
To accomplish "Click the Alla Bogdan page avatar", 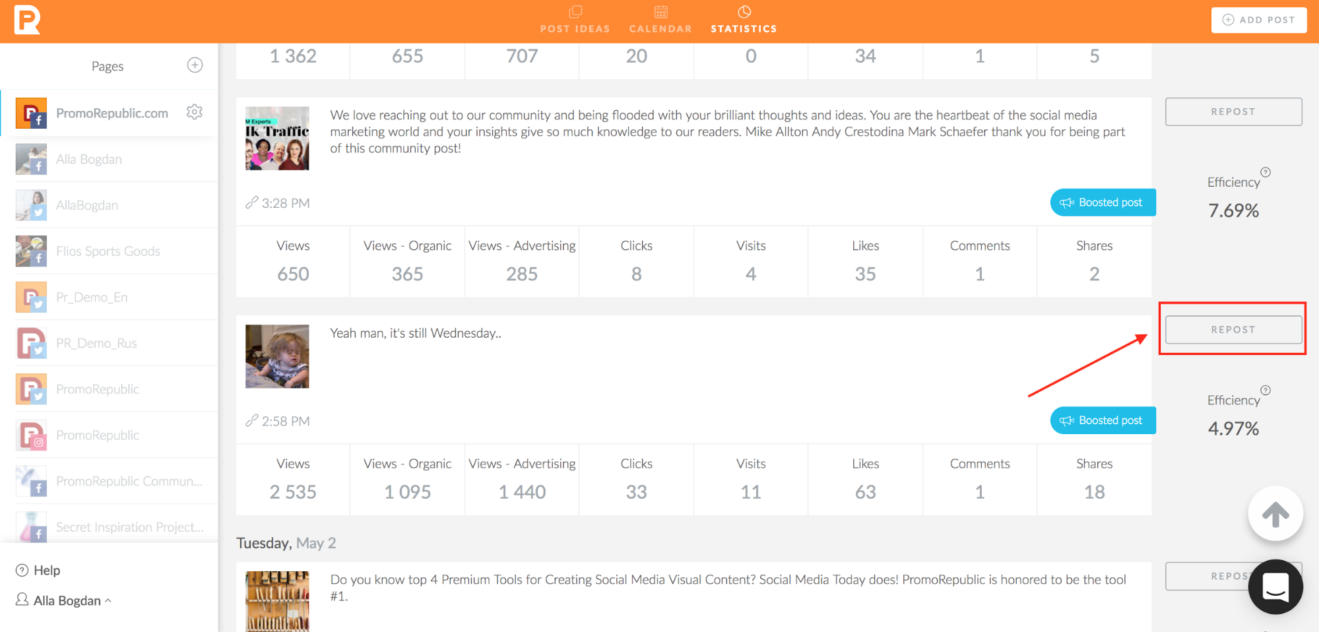I will click(31, 159).
